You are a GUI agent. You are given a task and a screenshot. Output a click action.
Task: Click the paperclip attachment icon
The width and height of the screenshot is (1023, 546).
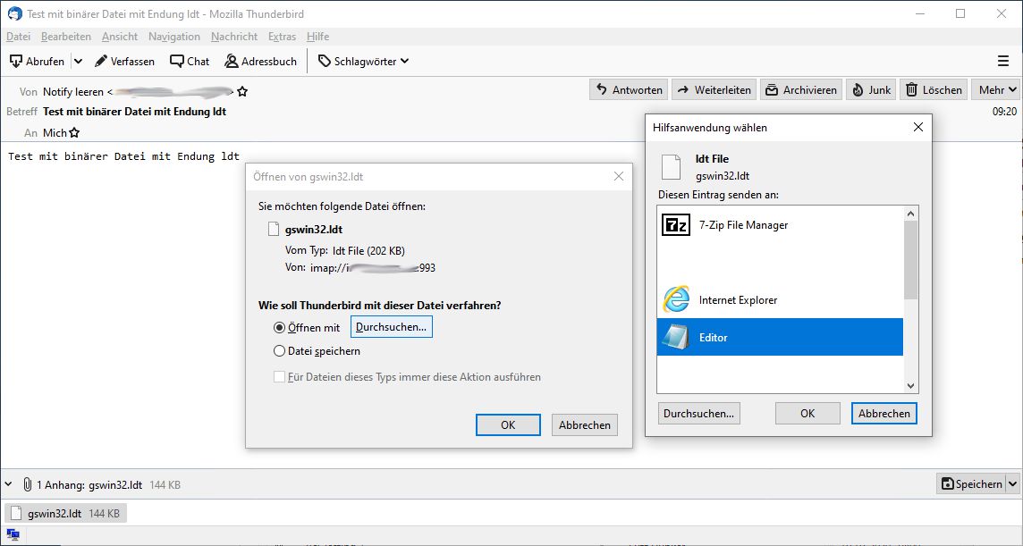(27, 484)
